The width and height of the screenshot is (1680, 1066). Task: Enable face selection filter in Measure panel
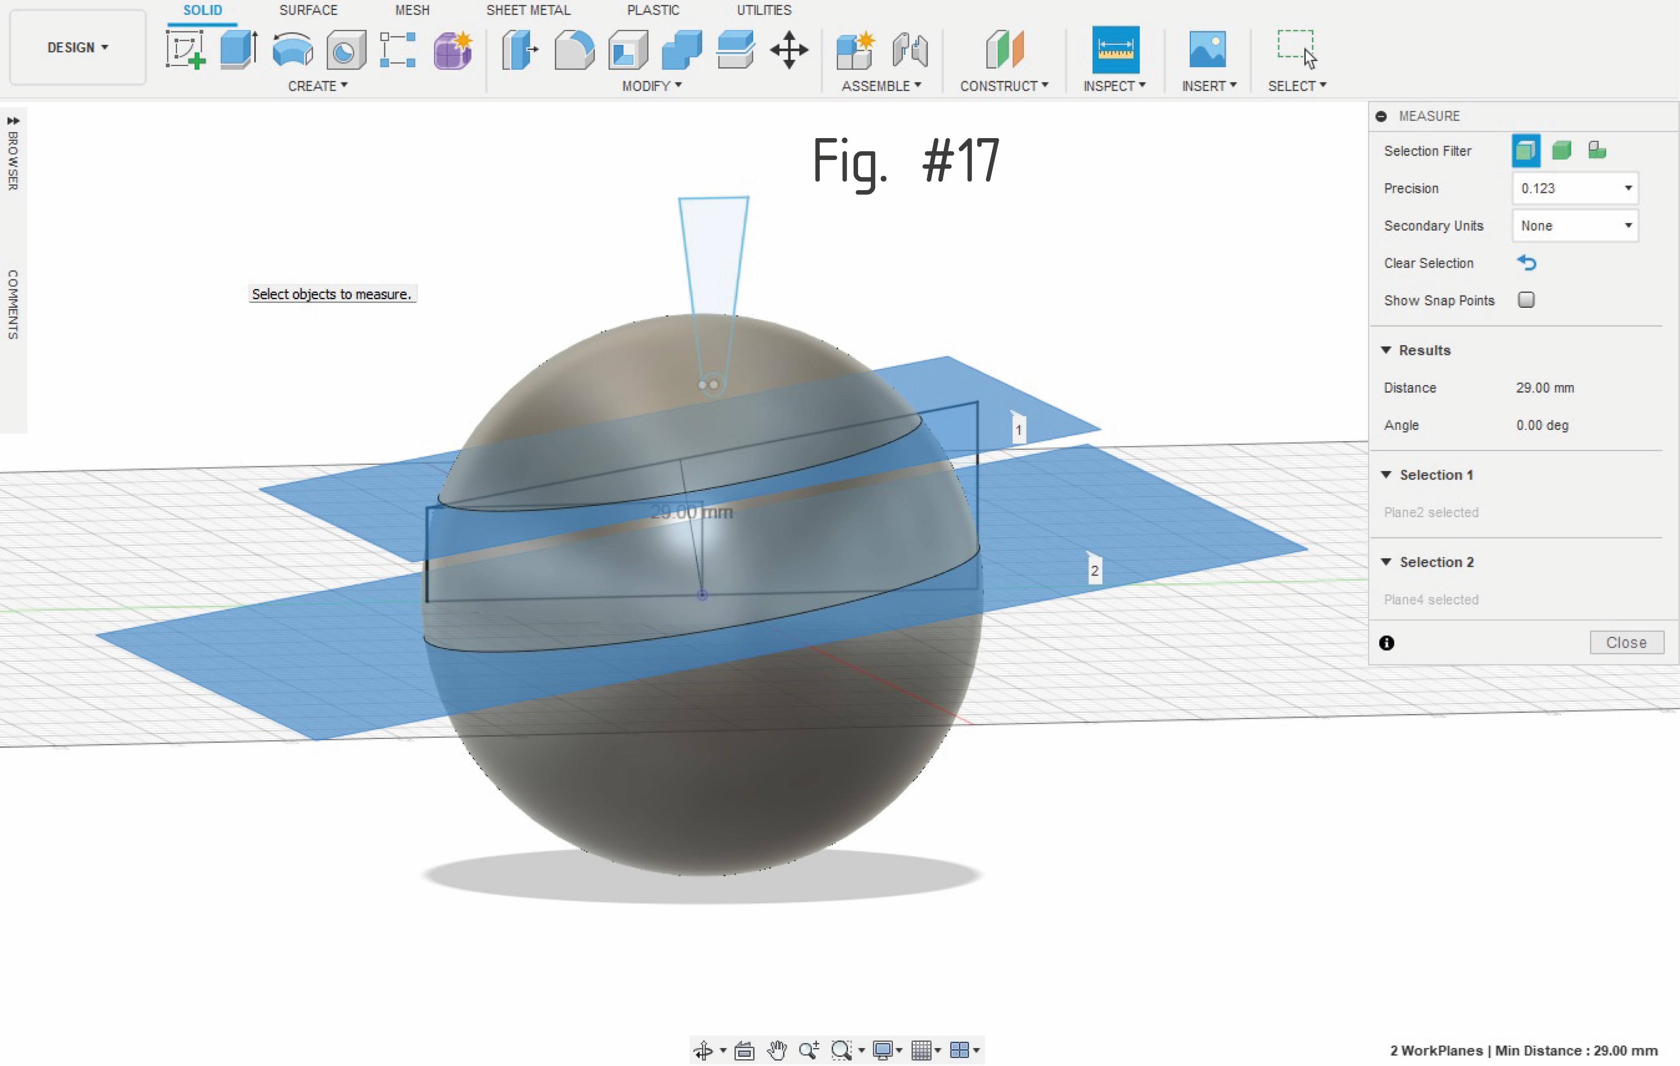pyautogui.click(x=1525, y=151)
